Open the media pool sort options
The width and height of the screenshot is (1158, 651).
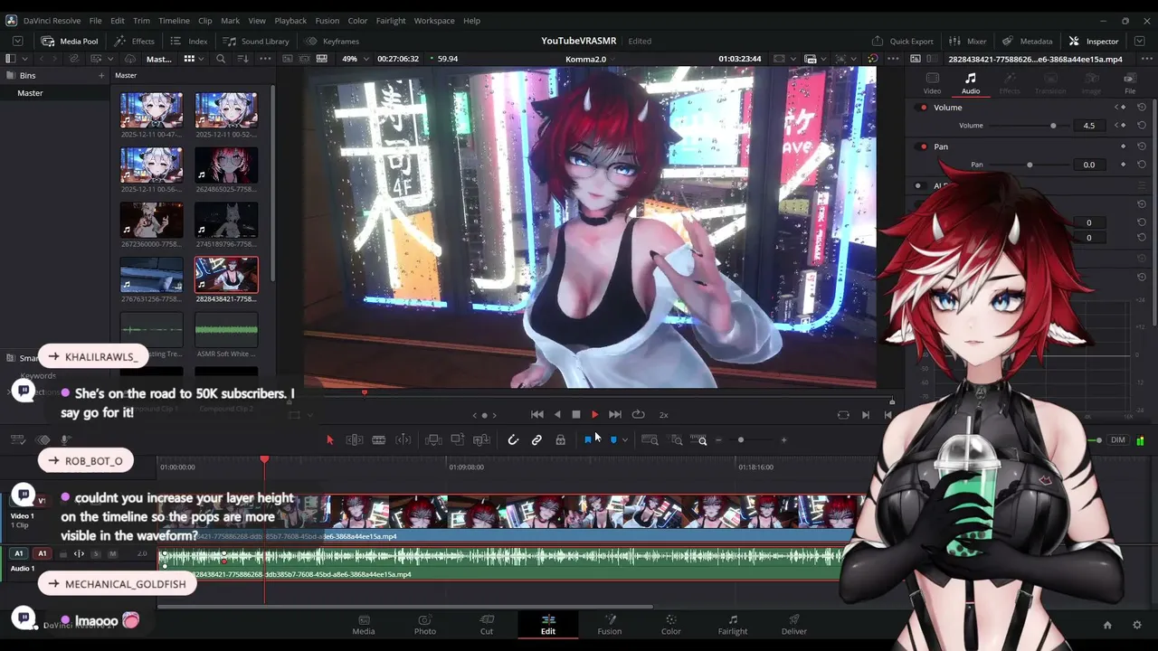pyautogui.click(x=242, y=59)
